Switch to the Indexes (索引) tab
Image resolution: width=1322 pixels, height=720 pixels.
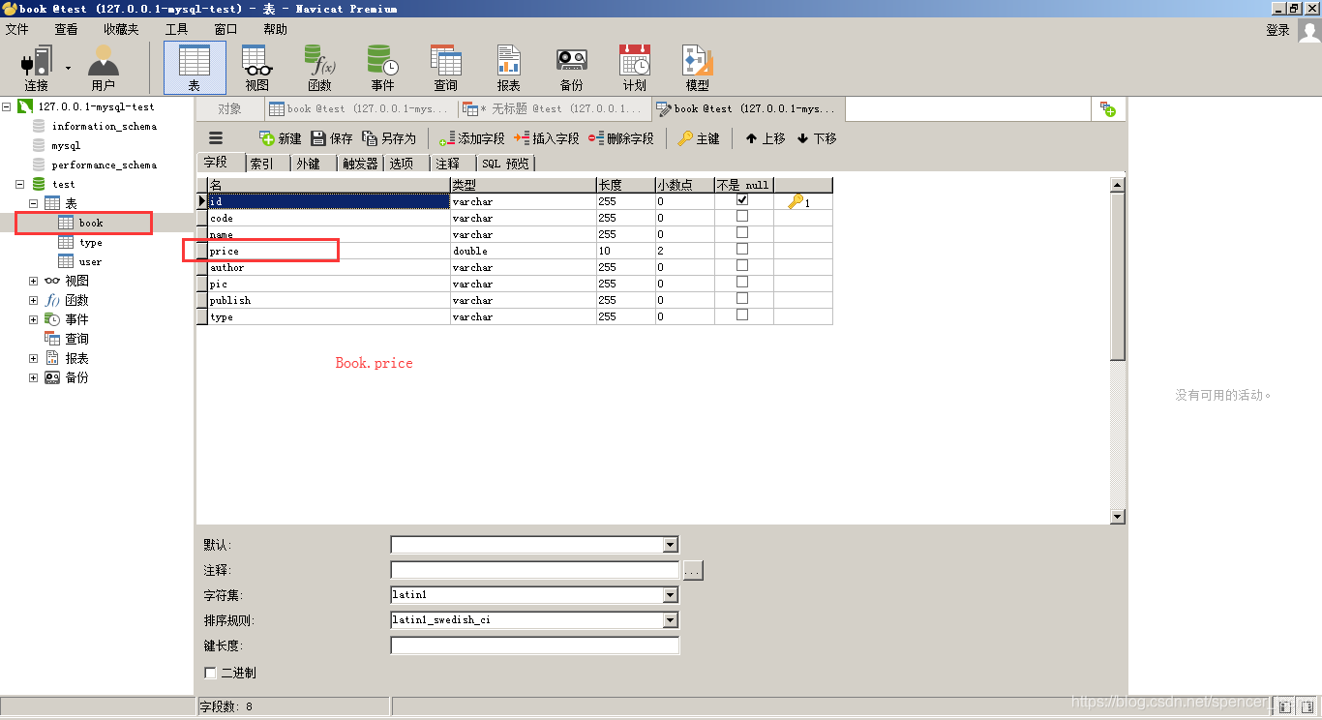tap(262, 164)
